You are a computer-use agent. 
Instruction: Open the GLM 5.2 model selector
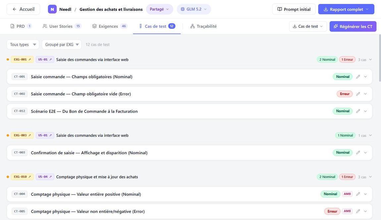point(194,9)
